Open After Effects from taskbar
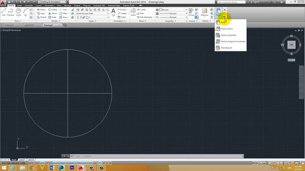 tap(72, 168)
